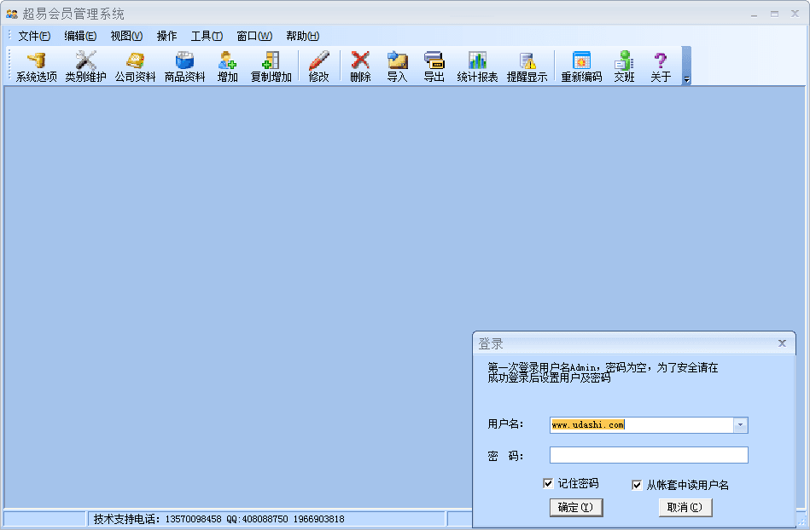
Task: Toggle the 记住密码 remember password checkbox
Action: click(548, 484)
